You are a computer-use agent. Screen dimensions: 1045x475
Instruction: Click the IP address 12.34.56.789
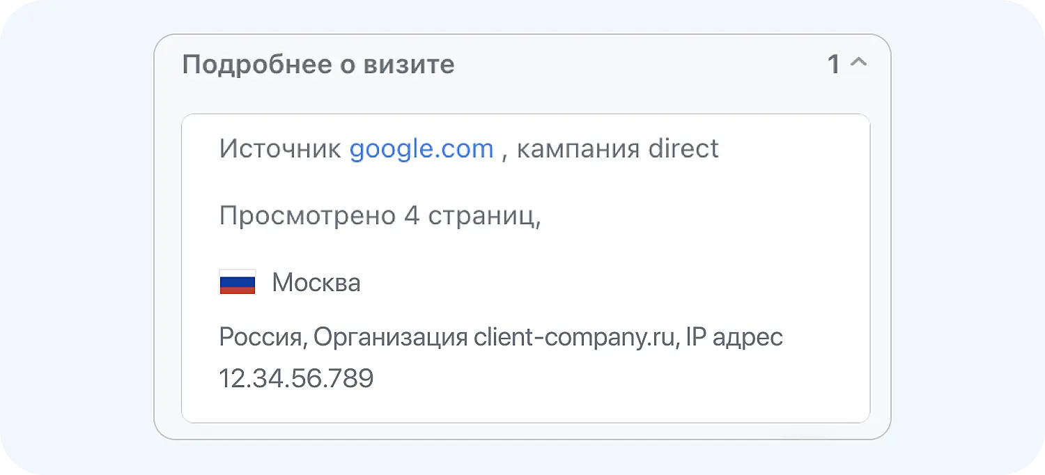296,378
